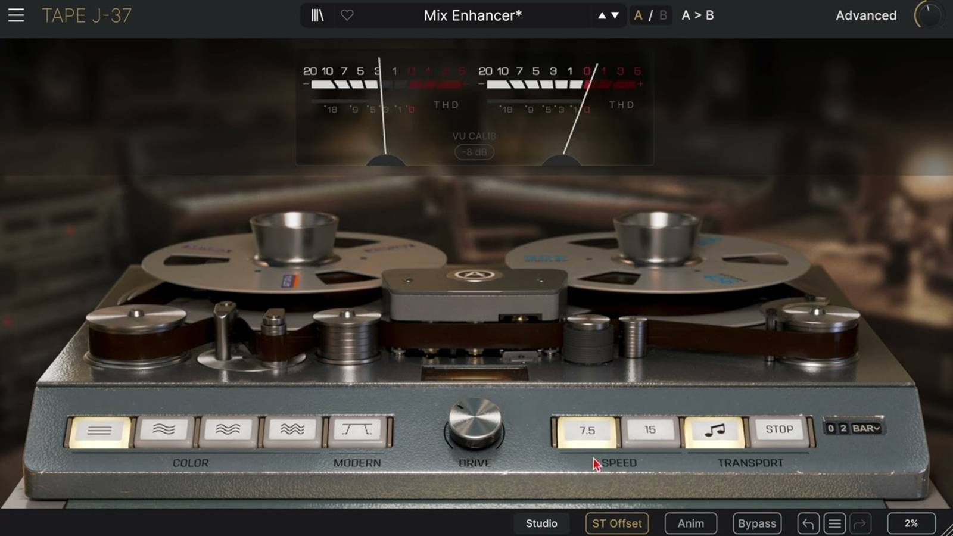Open the Advanced panel
Image resolution: width=953 pixels, height=536 pixels.
coord(866,15)
